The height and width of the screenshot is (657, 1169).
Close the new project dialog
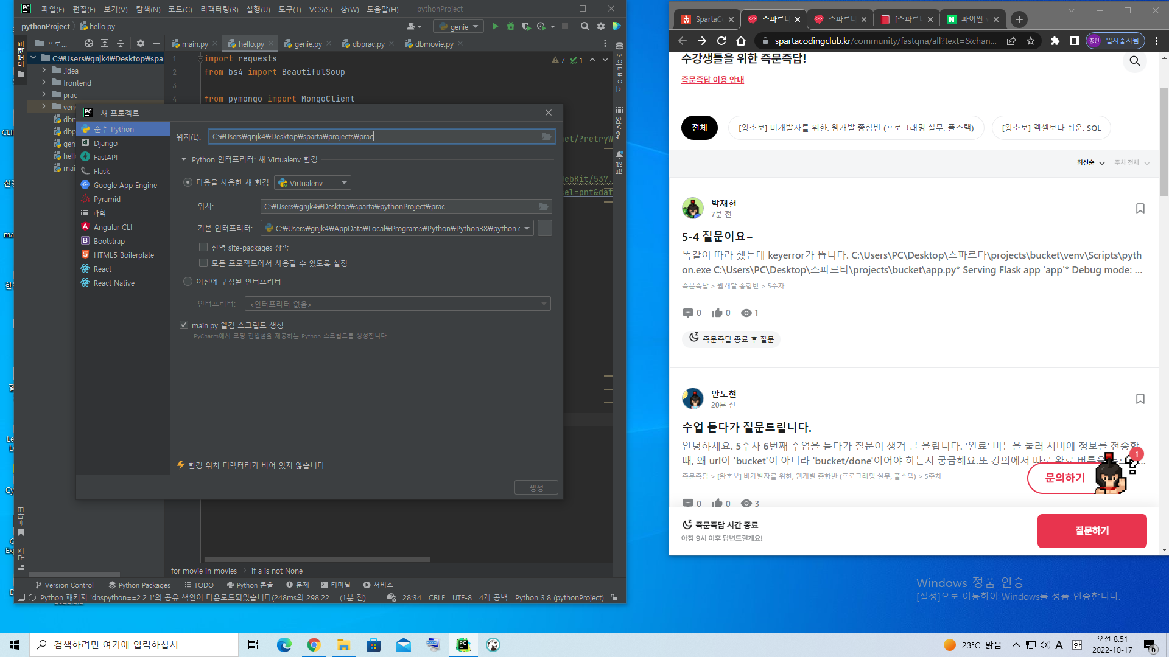click(549, 113)
